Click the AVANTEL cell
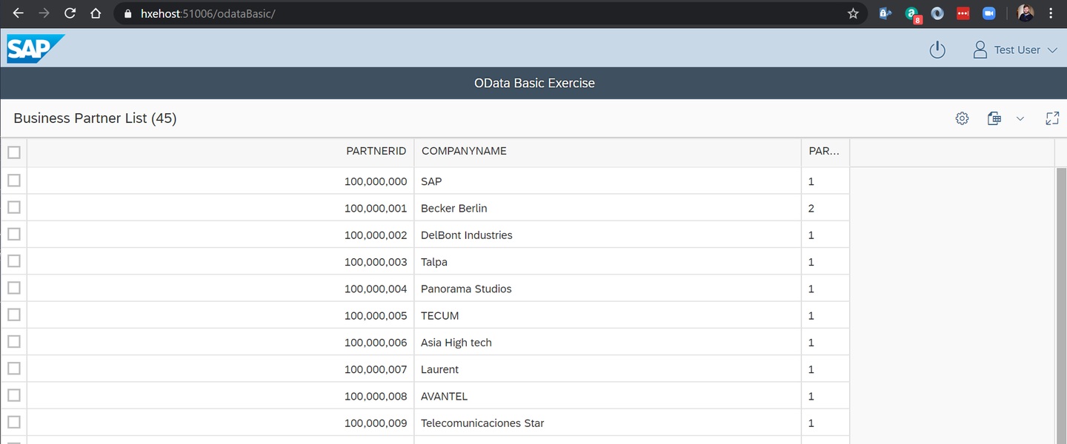 click(608, 396)
